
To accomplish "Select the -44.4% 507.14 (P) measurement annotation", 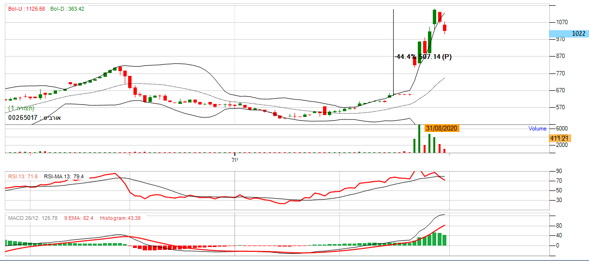I will click(x=423, y=57).
